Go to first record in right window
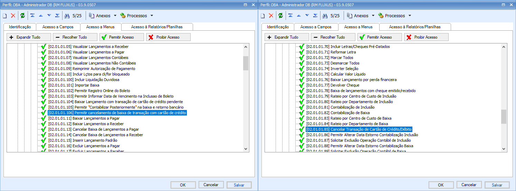The width and height of the screenshot is (516, 191). pos(290,16)
